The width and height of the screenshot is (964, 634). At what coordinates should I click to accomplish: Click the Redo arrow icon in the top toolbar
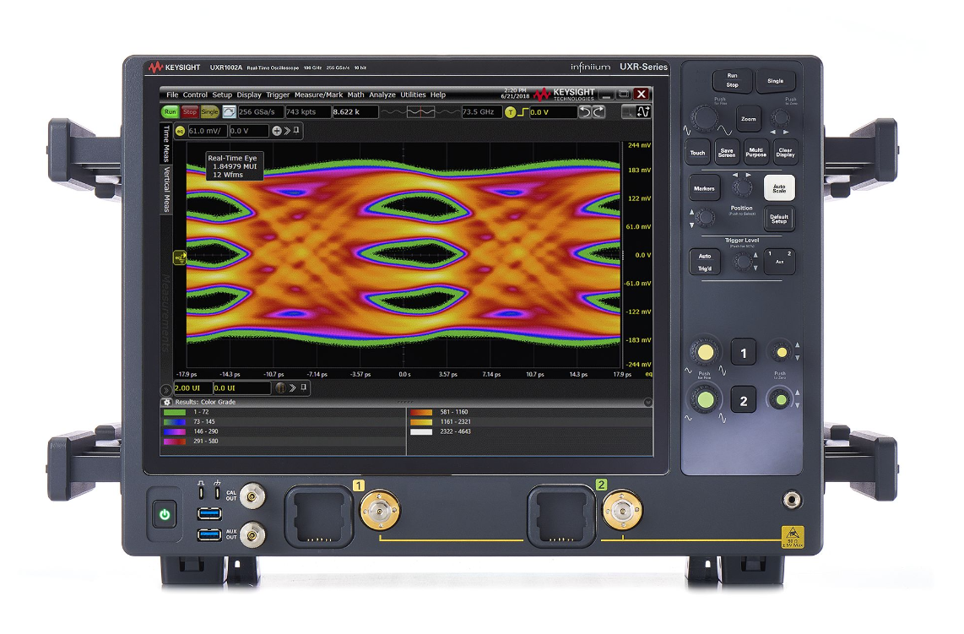point(598,113)
